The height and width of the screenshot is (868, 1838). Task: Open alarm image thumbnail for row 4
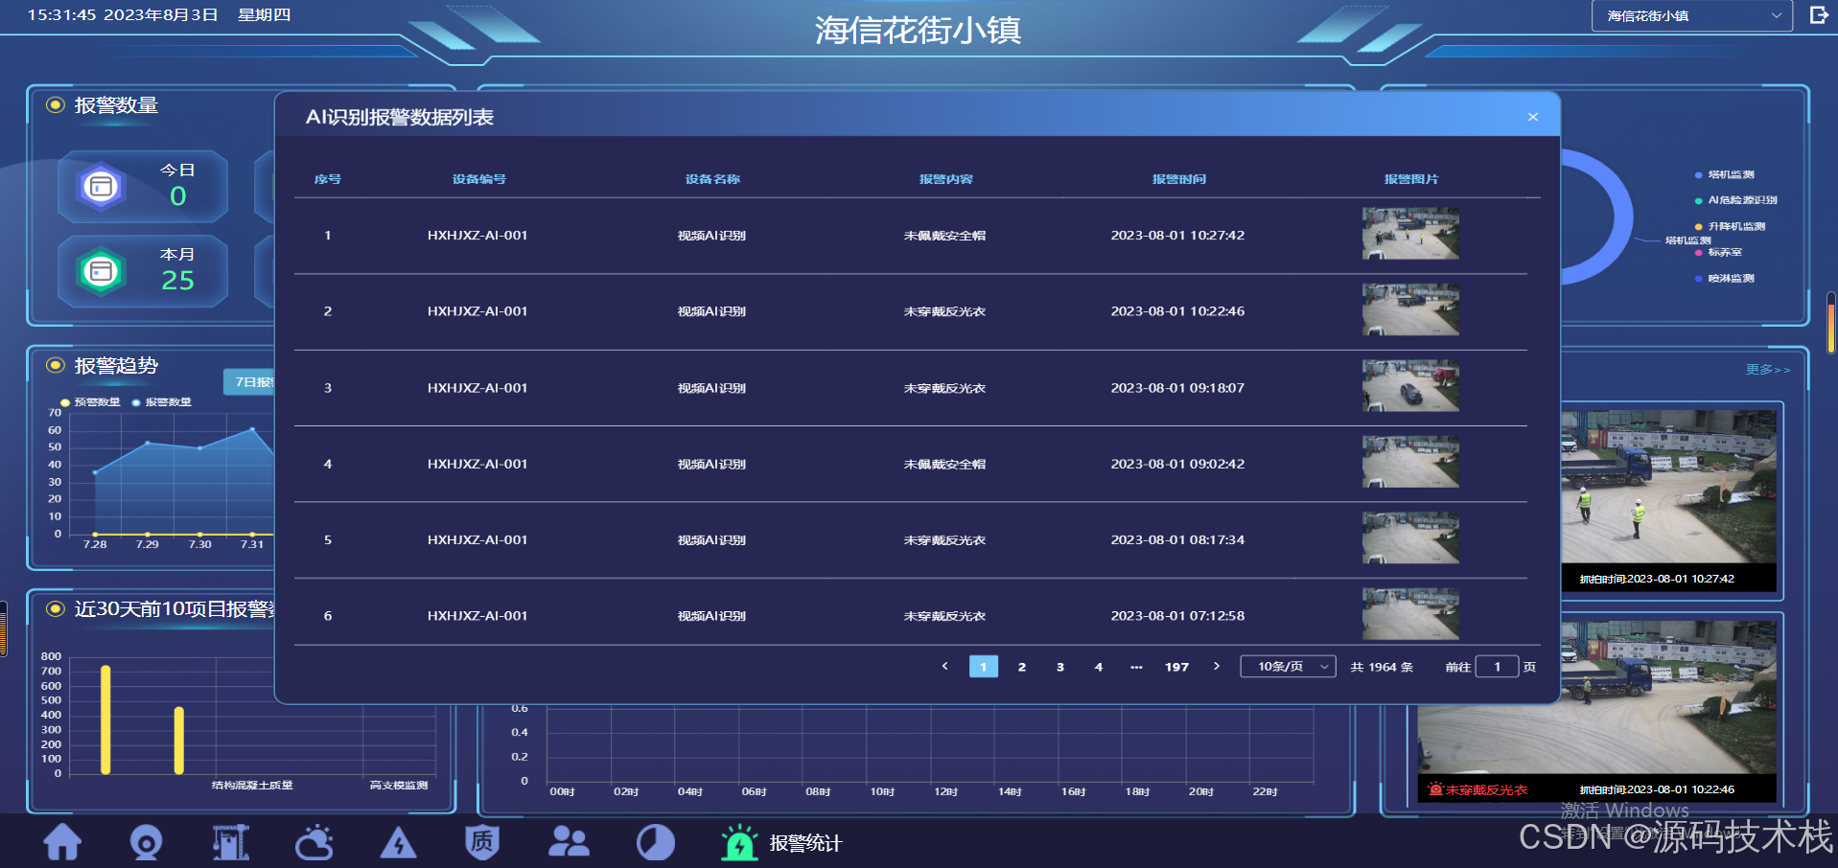coord(1410,462)
